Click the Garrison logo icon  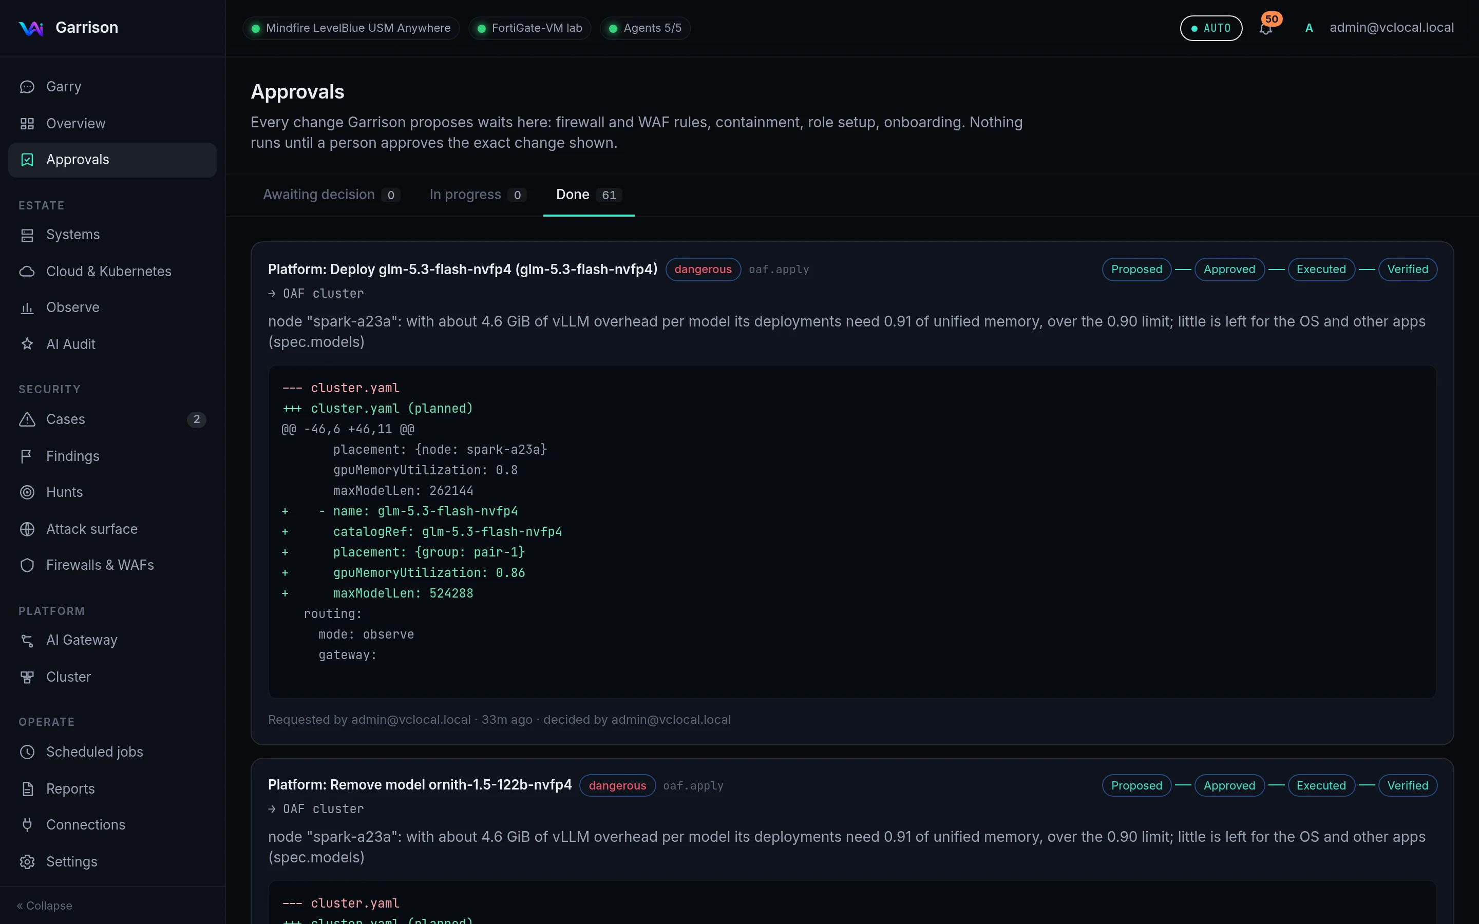tap(31, 28)
